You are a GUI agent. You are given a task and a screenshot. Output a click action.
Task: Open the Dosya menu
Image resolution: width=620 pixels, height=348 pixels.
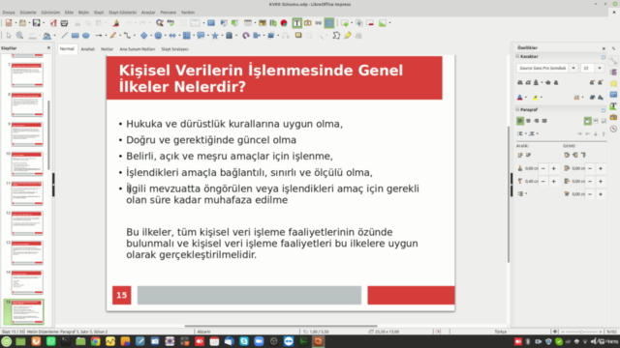(x=9, y=13)
